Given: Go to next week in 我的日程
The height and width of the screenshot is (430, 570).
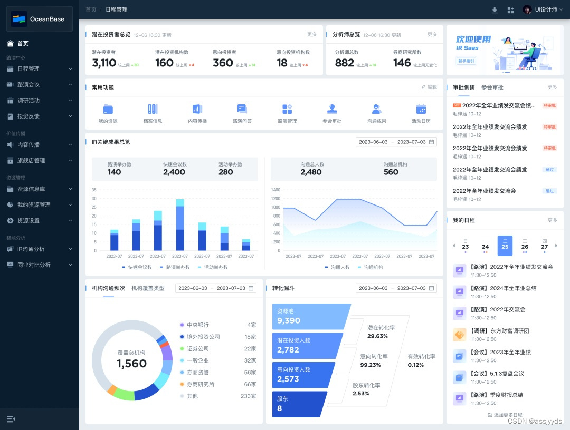Looking at the screenshot, I should [556, 246].
